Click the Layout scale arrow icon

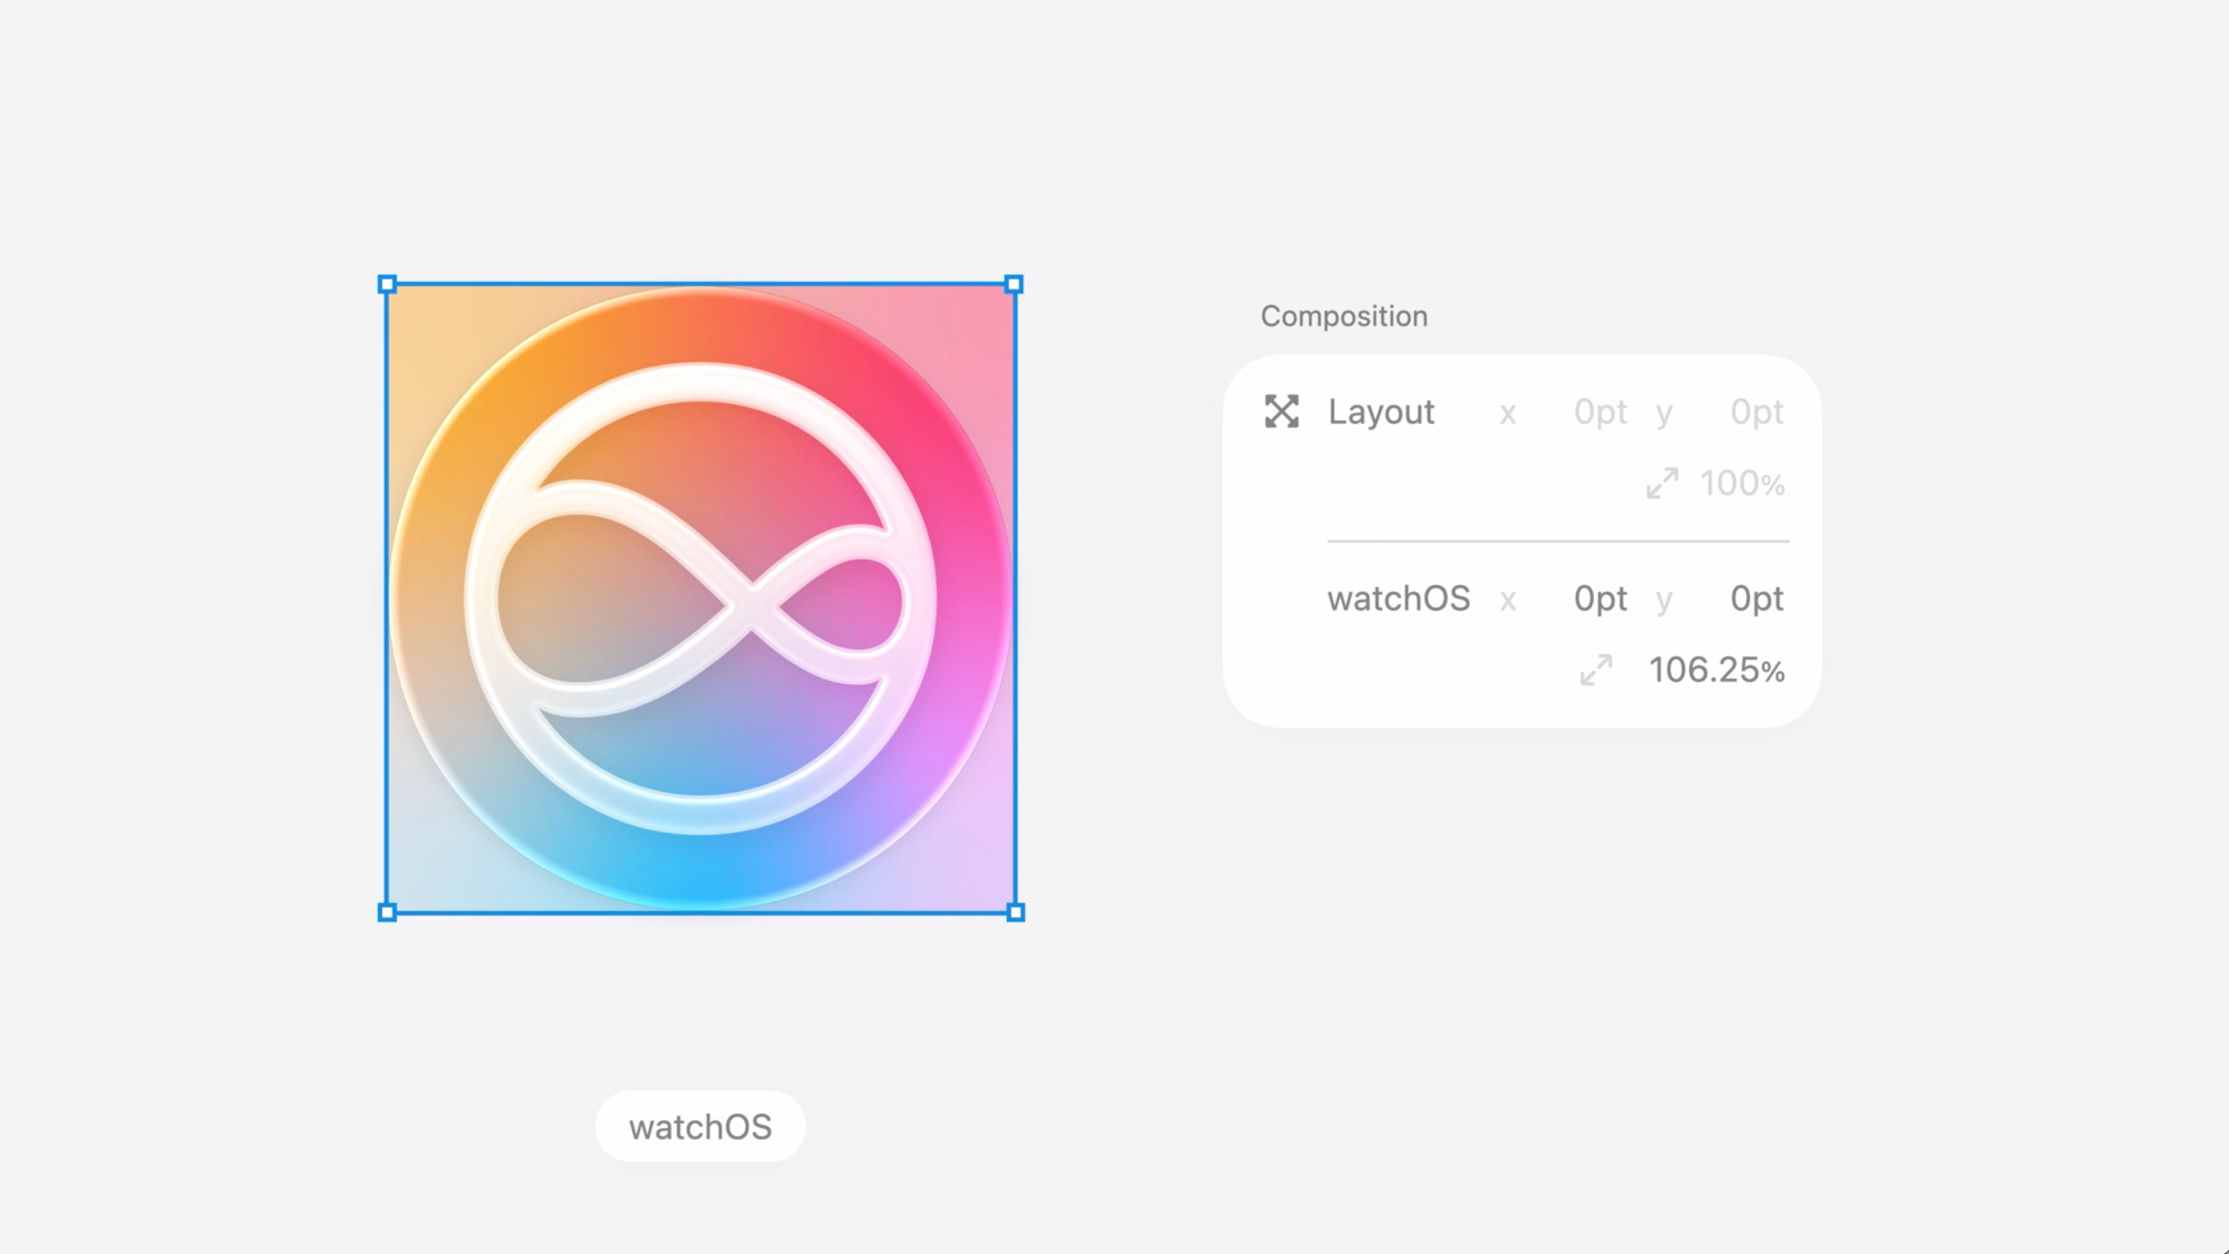(1662, 483)
